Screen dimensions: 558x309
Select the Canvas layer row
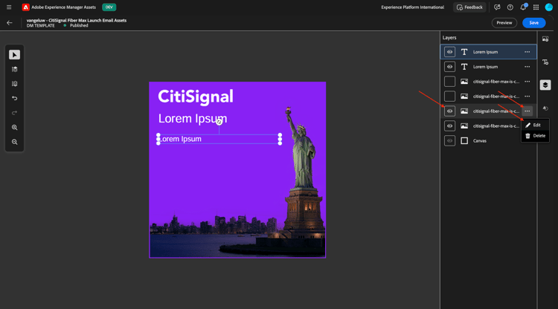(488, 140)
